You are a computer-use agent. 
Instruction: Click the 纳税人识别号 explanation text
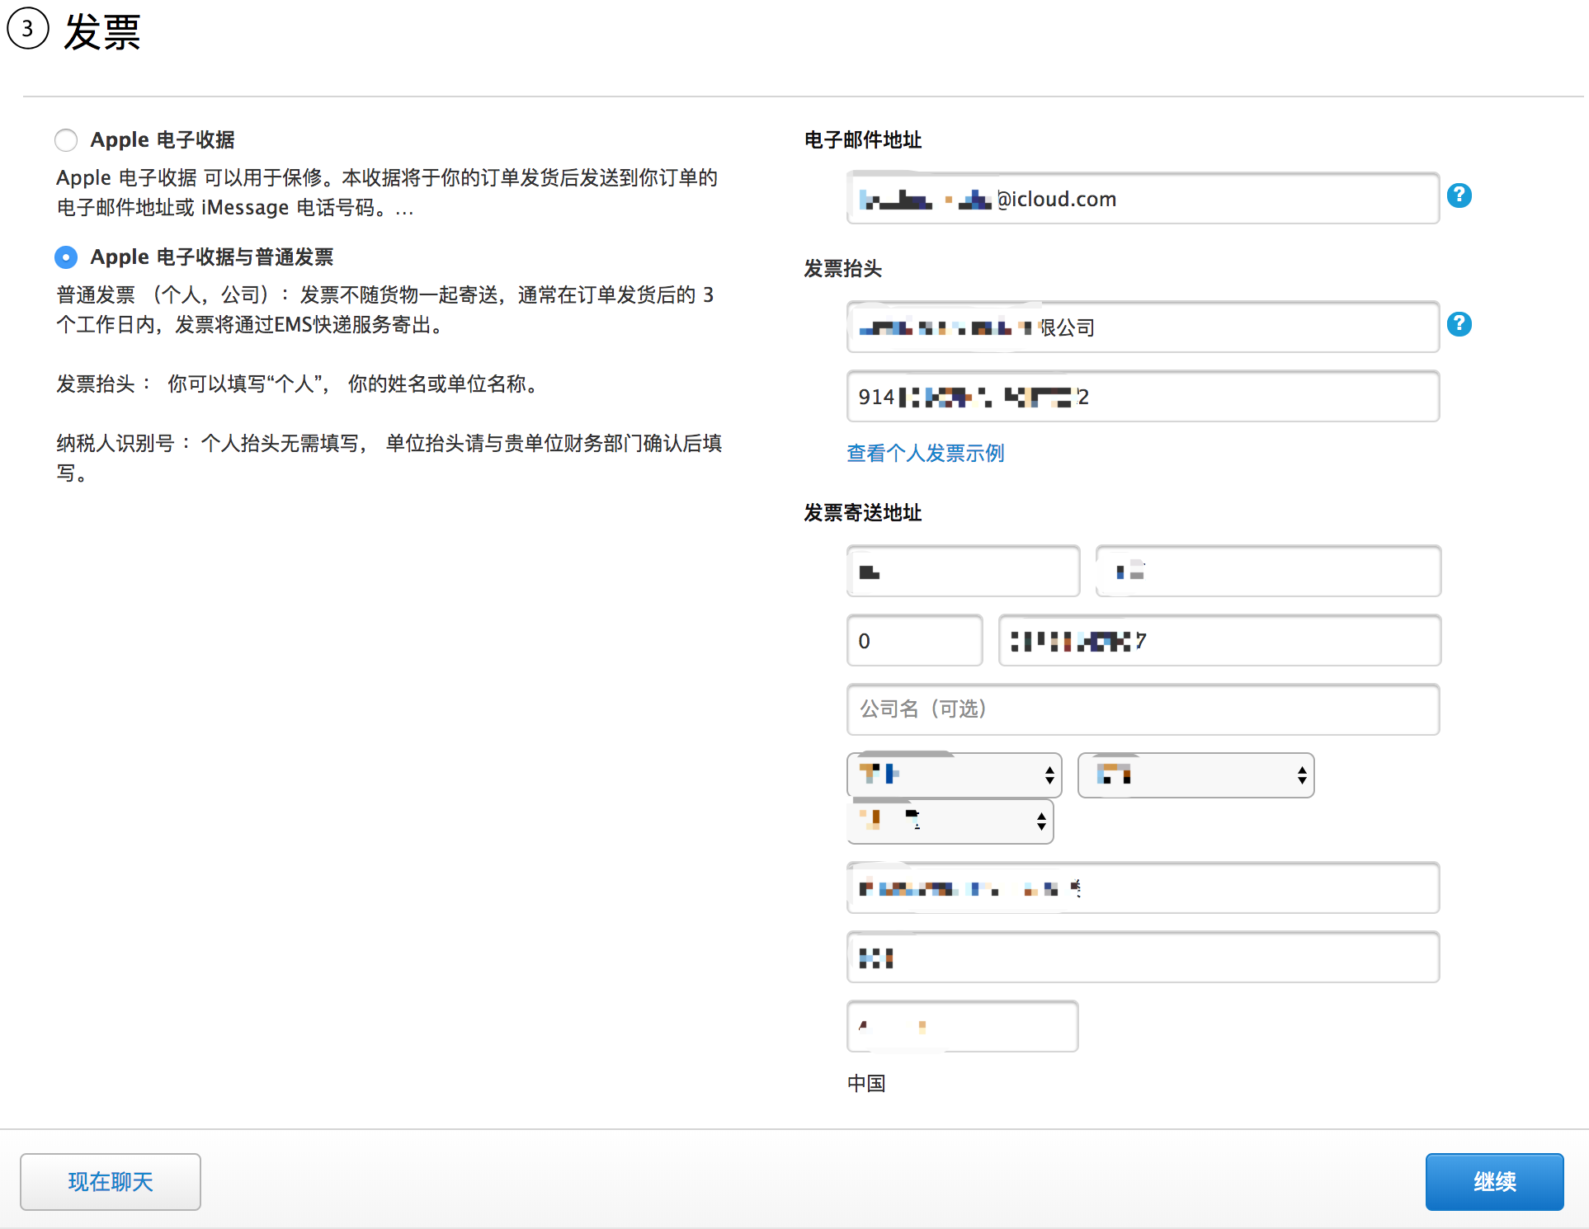tap(389, 458)
